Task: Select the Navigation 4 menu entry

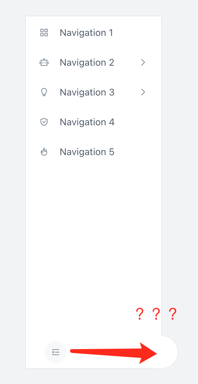Action: [x=87, y=122]
